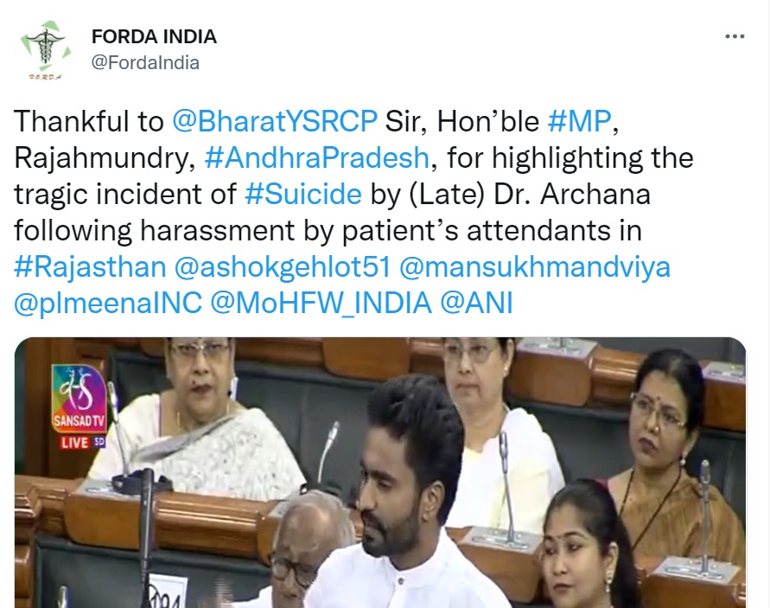Click the LIVE badge on the video
The width and height of the screenshot is (770, 608).
click(74, 442)
